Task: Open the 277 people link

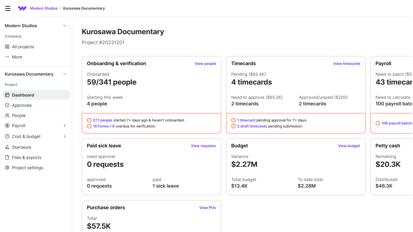Action: [102, 120]
